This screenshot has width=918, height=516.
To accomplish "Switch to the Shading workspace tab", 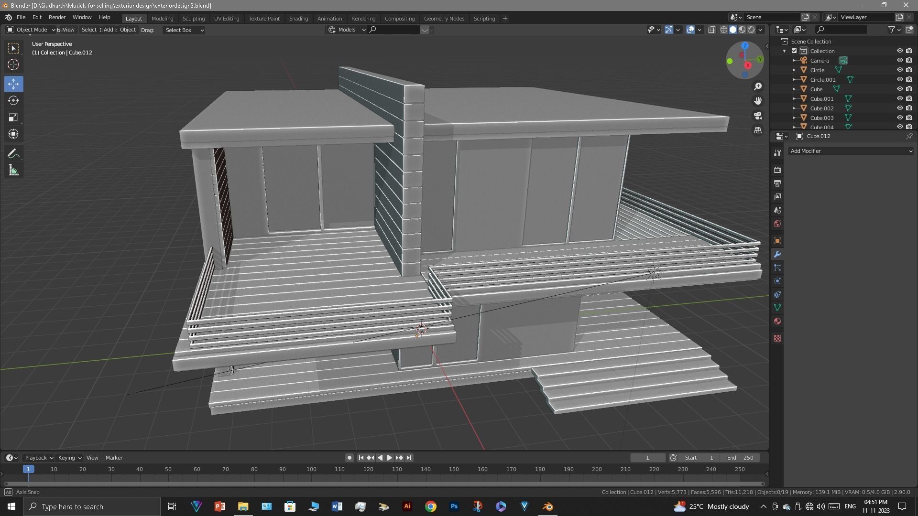I will (298, 18).
